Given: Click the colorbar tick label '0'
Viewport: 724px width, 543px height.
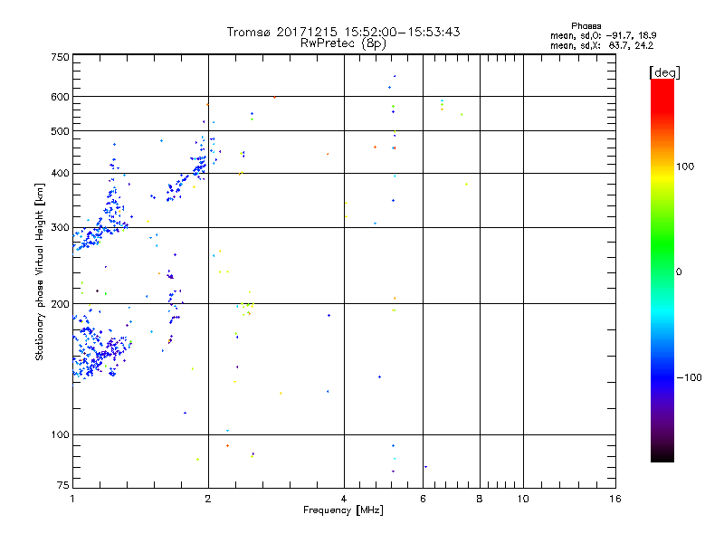Looking at the screenshot, I should 678,271.
